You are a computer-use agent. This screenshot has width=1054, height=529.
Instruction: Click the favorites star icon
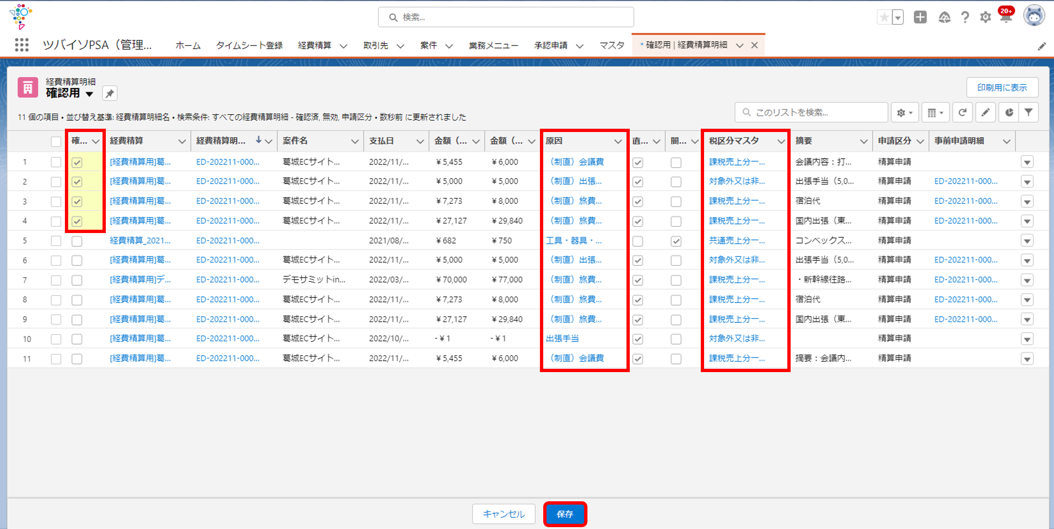click(x=884, y=17)
